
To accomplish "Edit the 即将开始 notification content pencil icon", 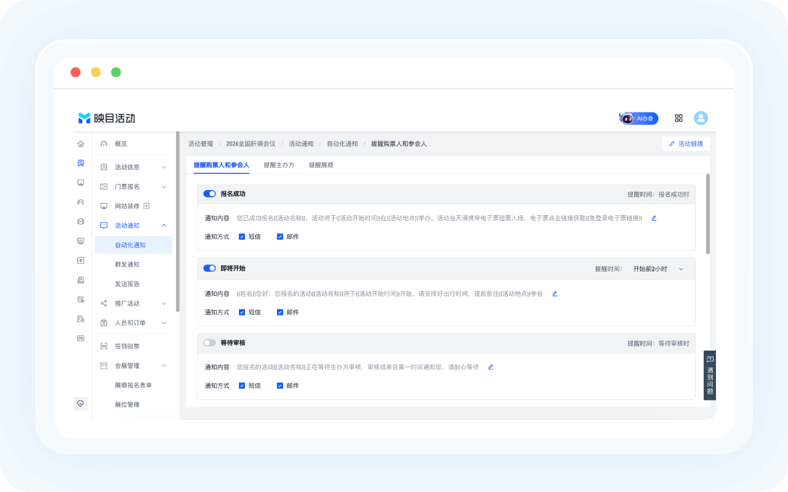I will 555,293.
